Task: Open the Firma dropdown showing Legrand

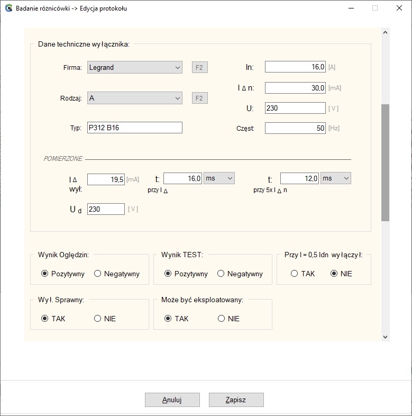Action: 134,67
